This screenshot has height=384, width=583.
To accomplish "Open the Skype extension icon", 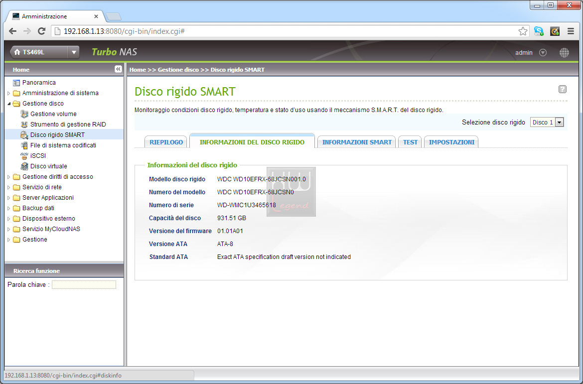I will tap(539, 31).
